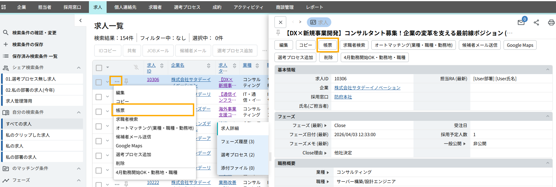Screen dimensions: 556x187
Task: Collapse the 基本情報 section
Action: pos(547,70)
